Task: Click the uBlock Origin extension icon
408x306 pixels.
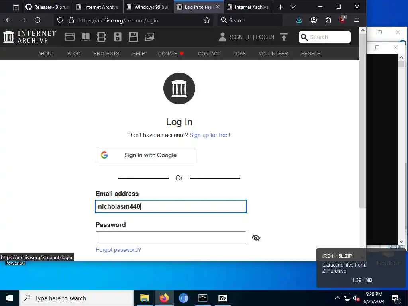Action: [342, 20]
